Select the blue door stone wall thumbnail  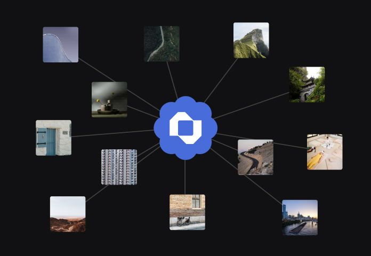click(x=53, y=138)
